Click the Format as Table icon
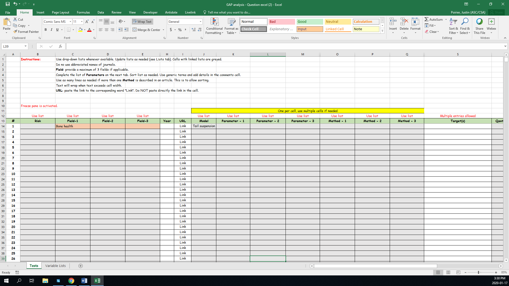This screenshot has height=286, width=509. pos(231,22)
